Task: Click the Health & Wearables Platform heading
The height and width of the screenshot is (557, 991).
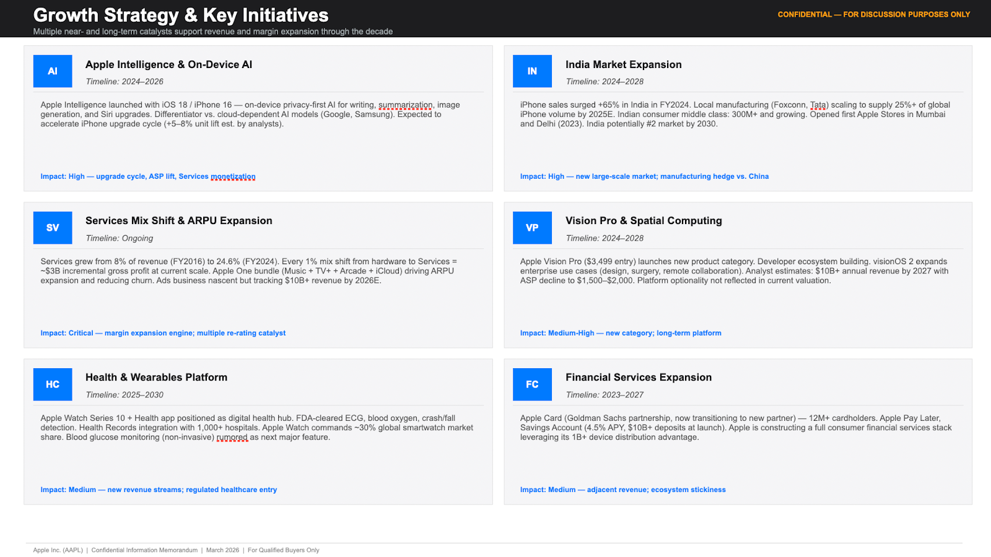Action: click(x=156, y=378)
